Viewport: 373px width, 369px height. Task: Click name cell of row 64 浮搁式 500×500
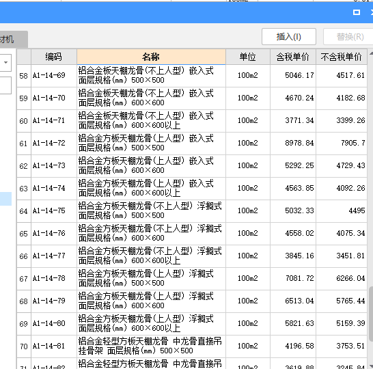151,211
